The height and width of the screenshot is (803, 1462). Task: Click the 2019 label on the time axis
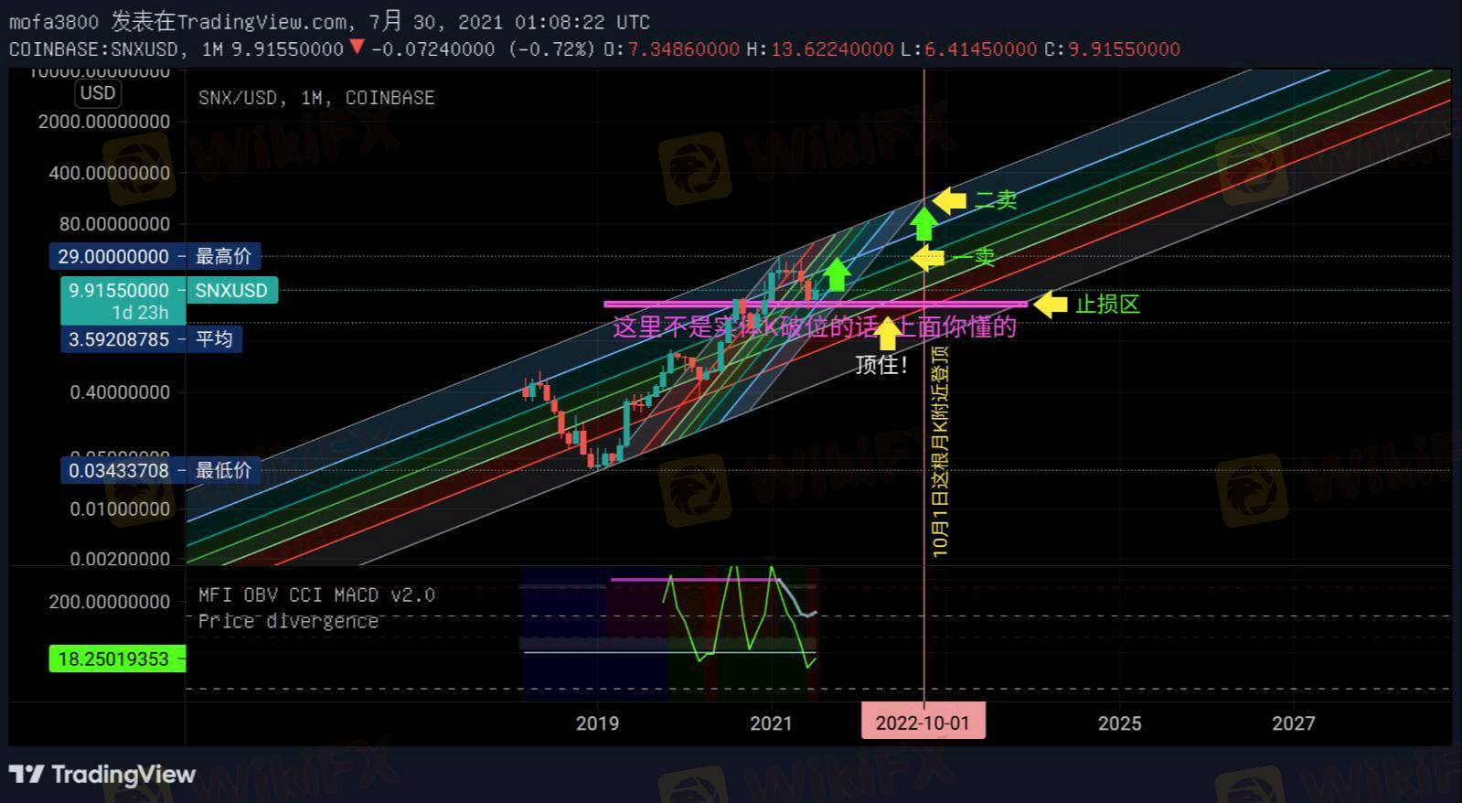coord(597,723)
